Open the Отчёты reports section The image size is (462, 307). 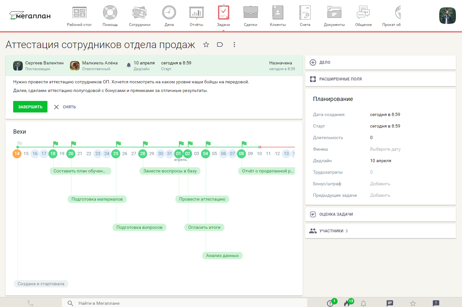point(196,16)
